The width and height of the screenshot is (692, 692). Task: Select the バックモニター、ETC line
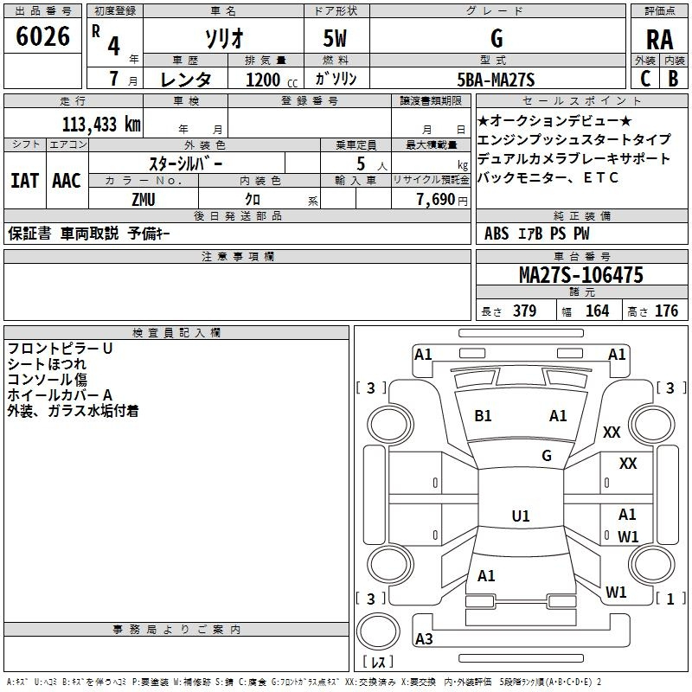548,177
